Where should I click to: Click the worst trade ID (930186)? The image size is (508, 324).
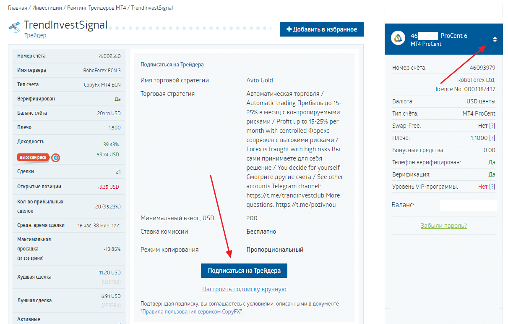[111, 282]
